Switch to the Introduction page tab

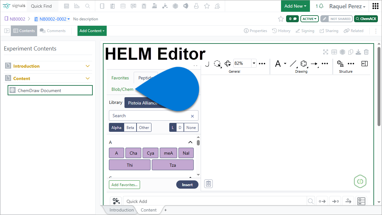point(122,210)
